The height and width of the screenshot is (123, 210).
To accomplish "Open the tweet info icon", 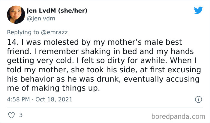I will [x=198, y=99].
